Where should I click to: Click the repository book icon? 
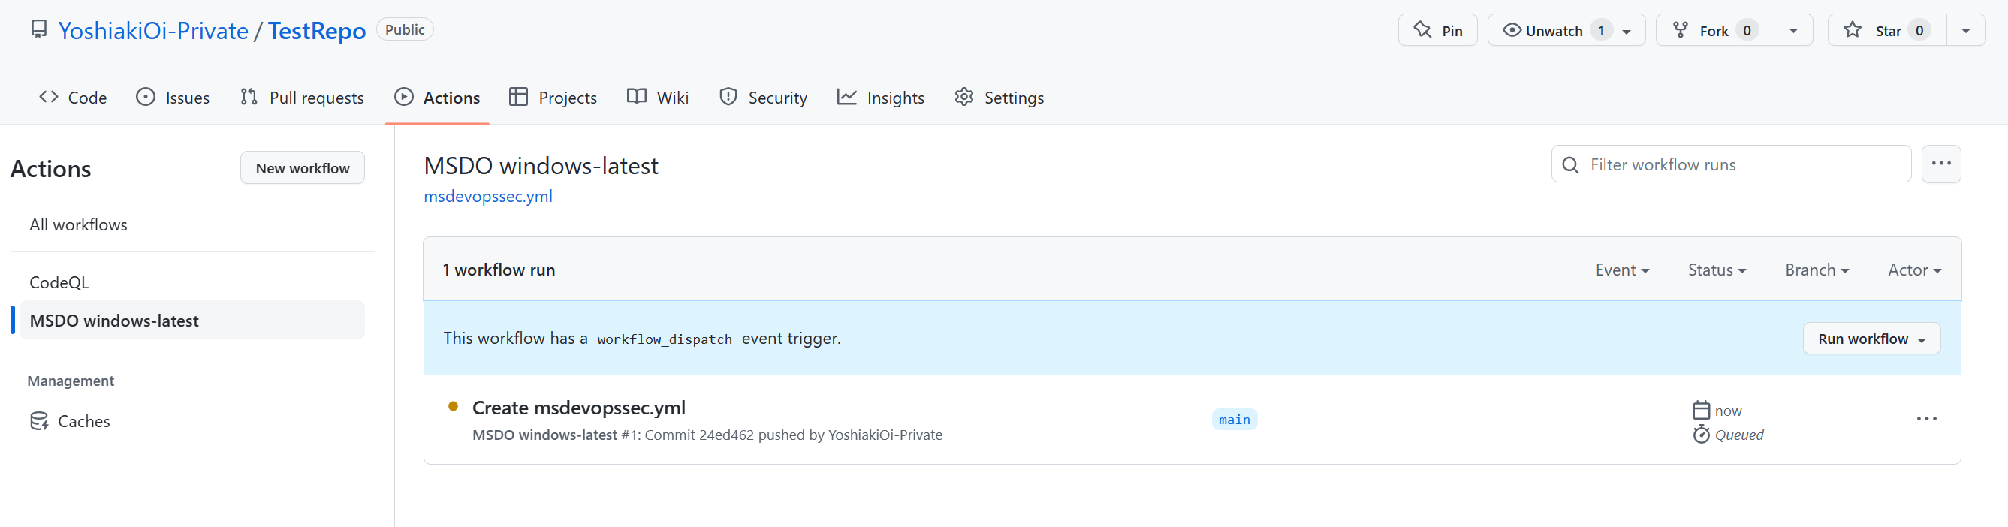pos(39,29)
